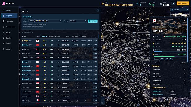Viewport: 191px width, 107px height.
Task: Sort by the Routes column header
Action: [58, 36]
